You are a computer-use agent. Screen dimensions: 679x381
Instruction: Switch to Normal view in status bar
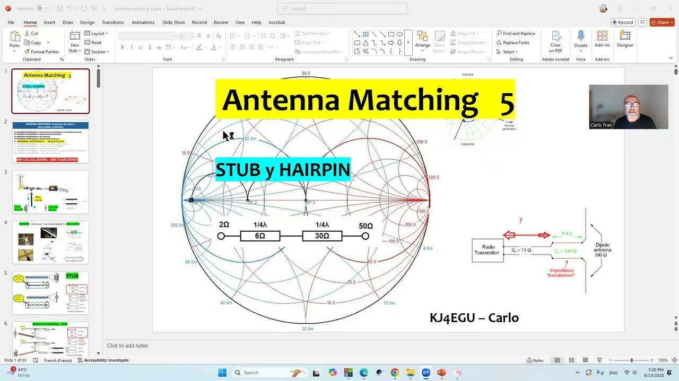click(557, 360)
